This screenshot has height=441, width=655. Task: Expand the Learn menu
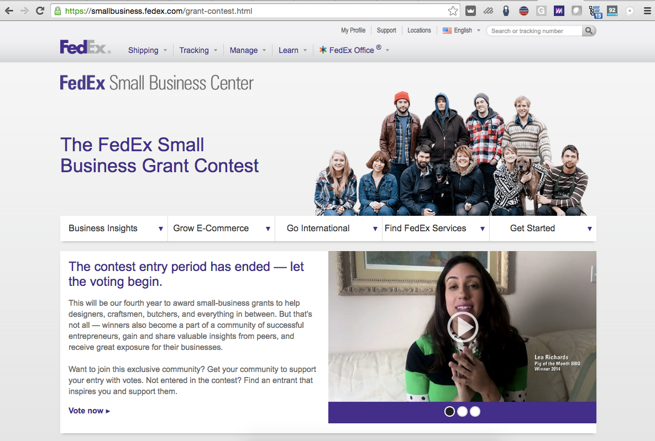coord(293,50)
